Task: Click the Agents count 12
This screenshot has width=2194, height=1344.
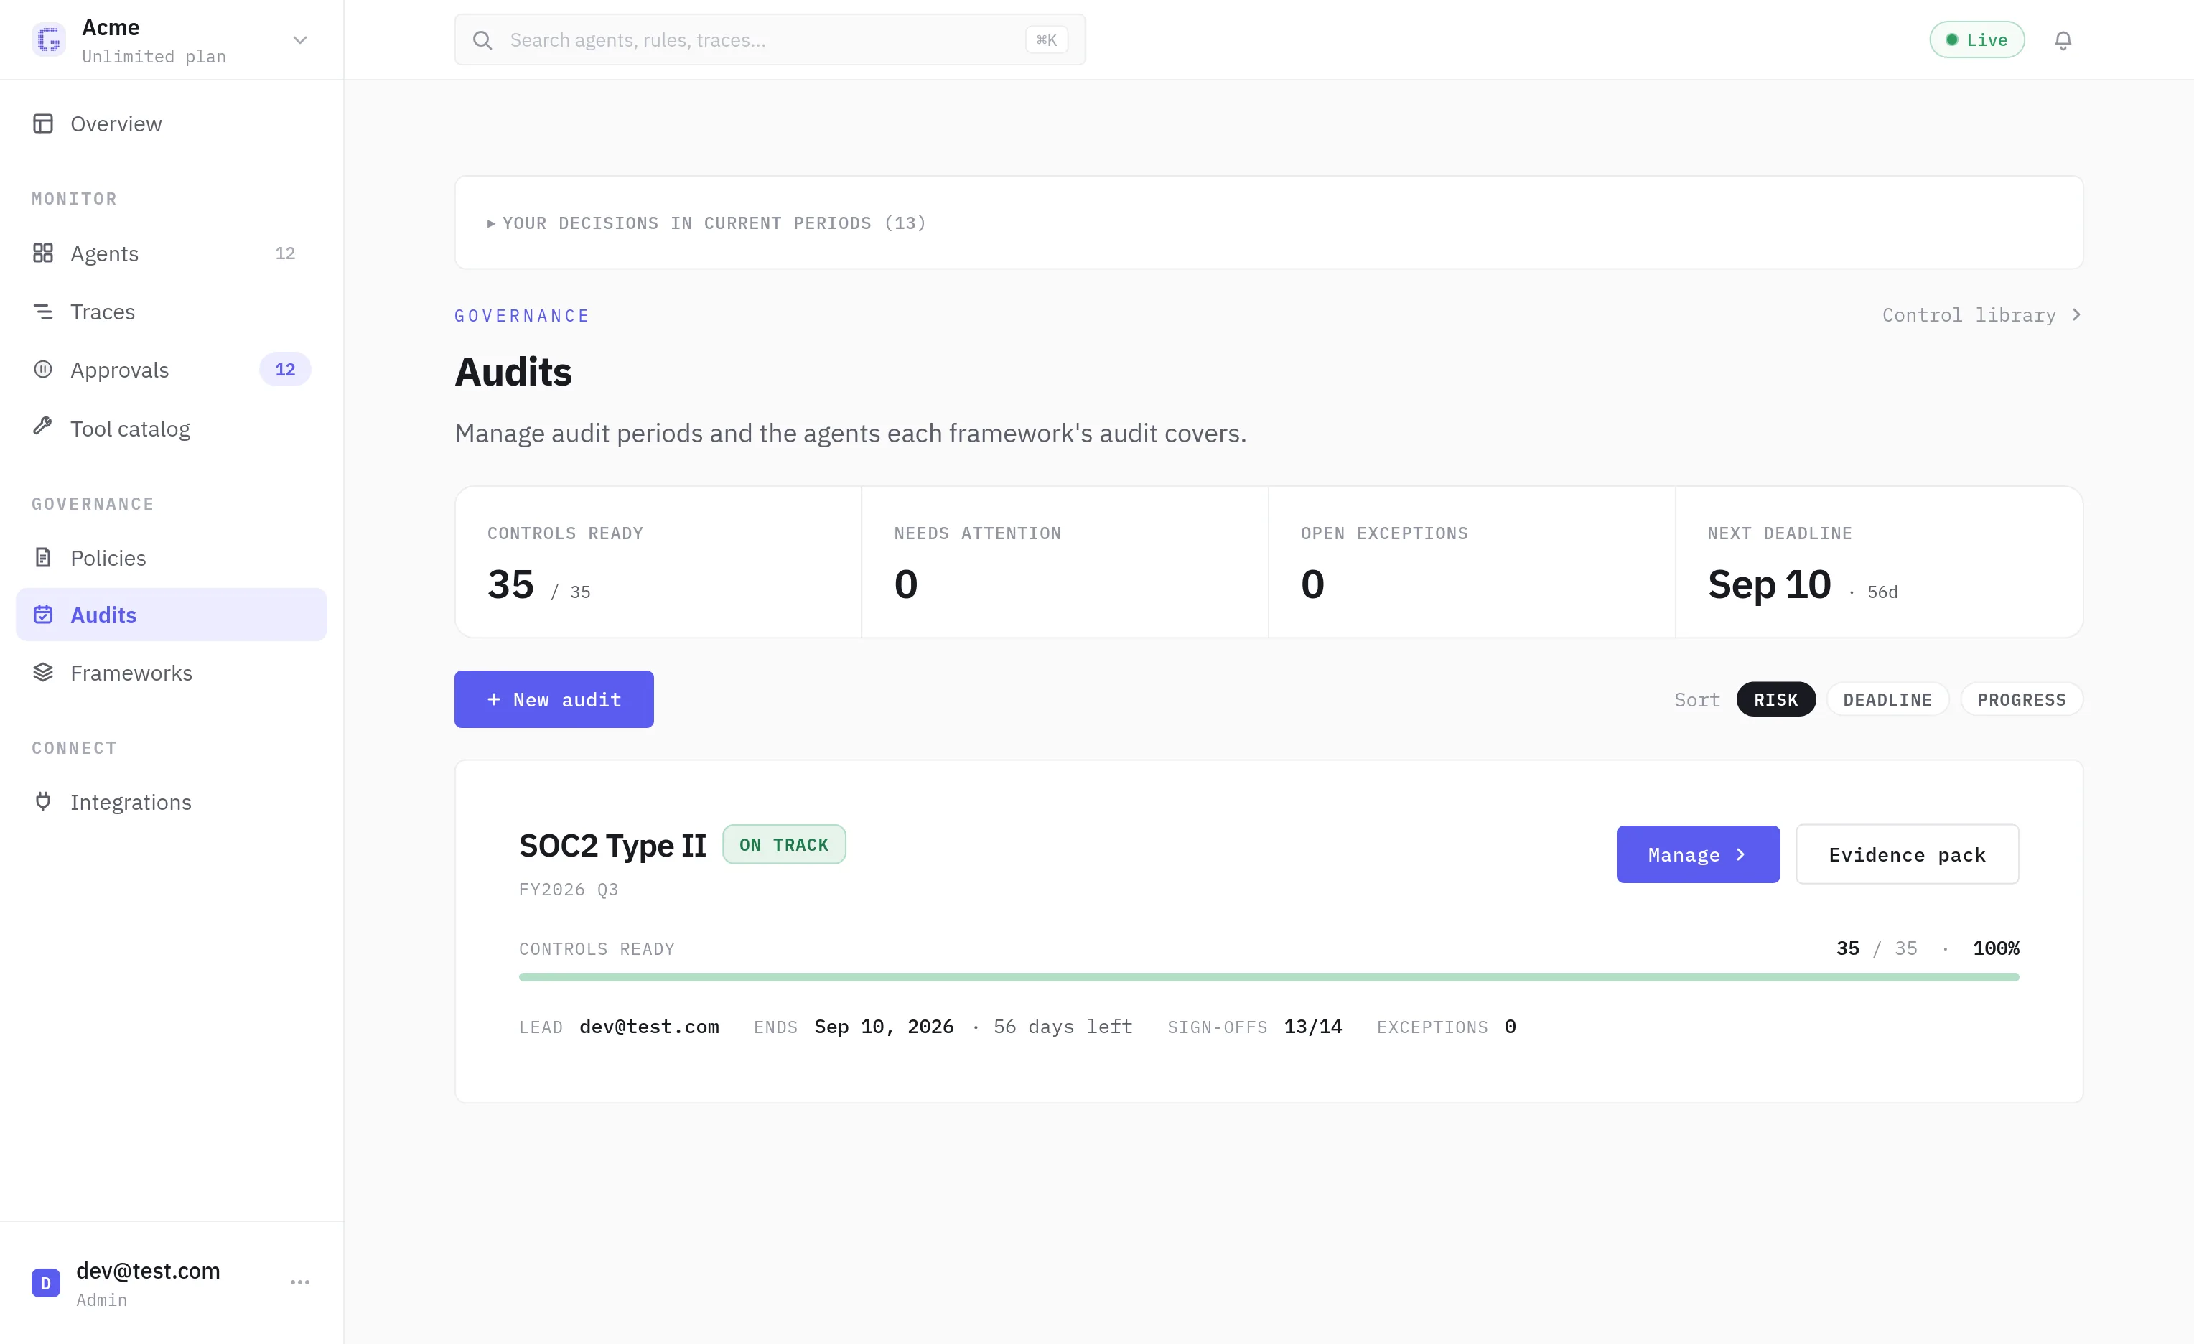Action: tap(285, 254)
